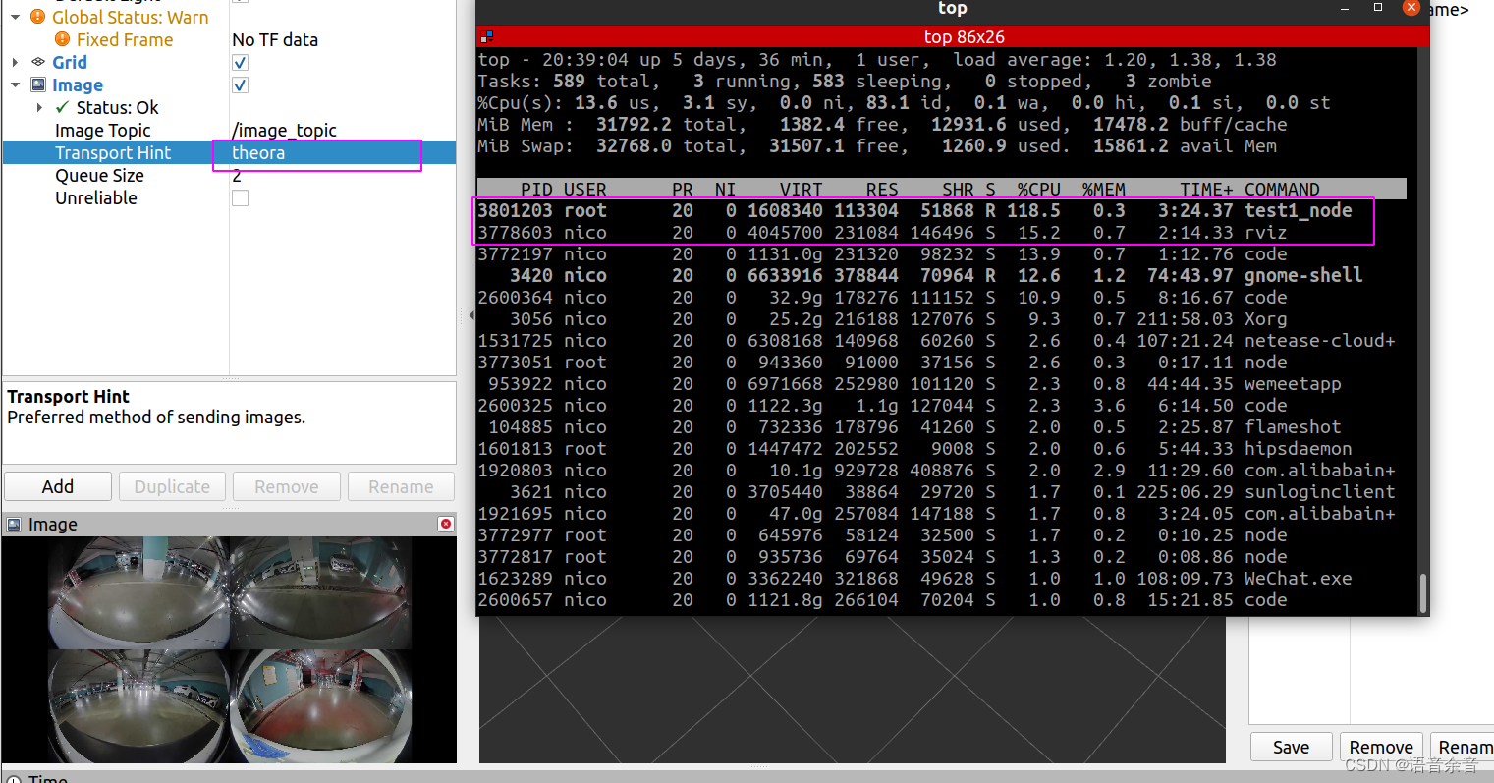Viewport: 1494px width, 783px height.
Task: Click the Fixed Frame warning icon
Action: (x=62, y=39)
